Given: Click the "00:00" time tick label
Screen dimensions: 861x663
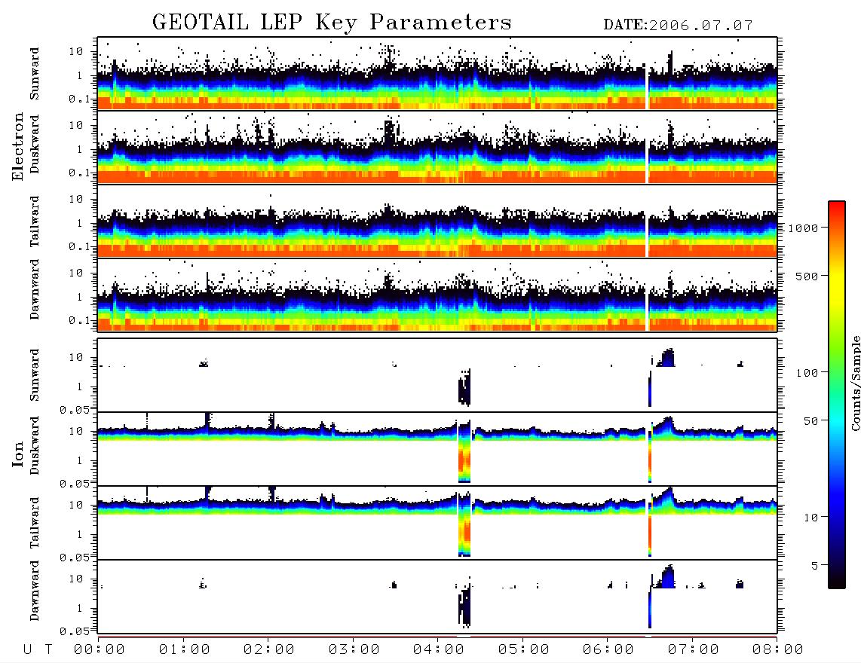Looking at the screenshot, I should pos(99,650).
